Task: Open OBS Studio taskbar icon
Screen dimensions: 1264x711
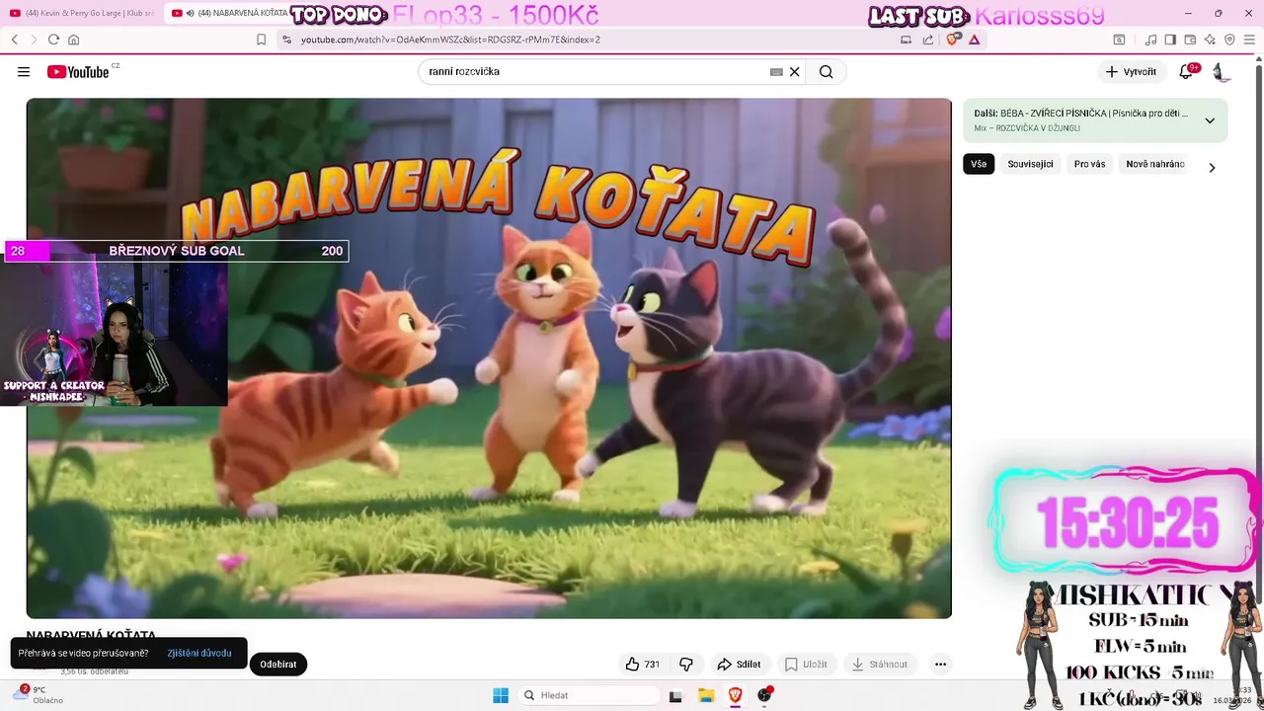Action: [x=764, y=696]
